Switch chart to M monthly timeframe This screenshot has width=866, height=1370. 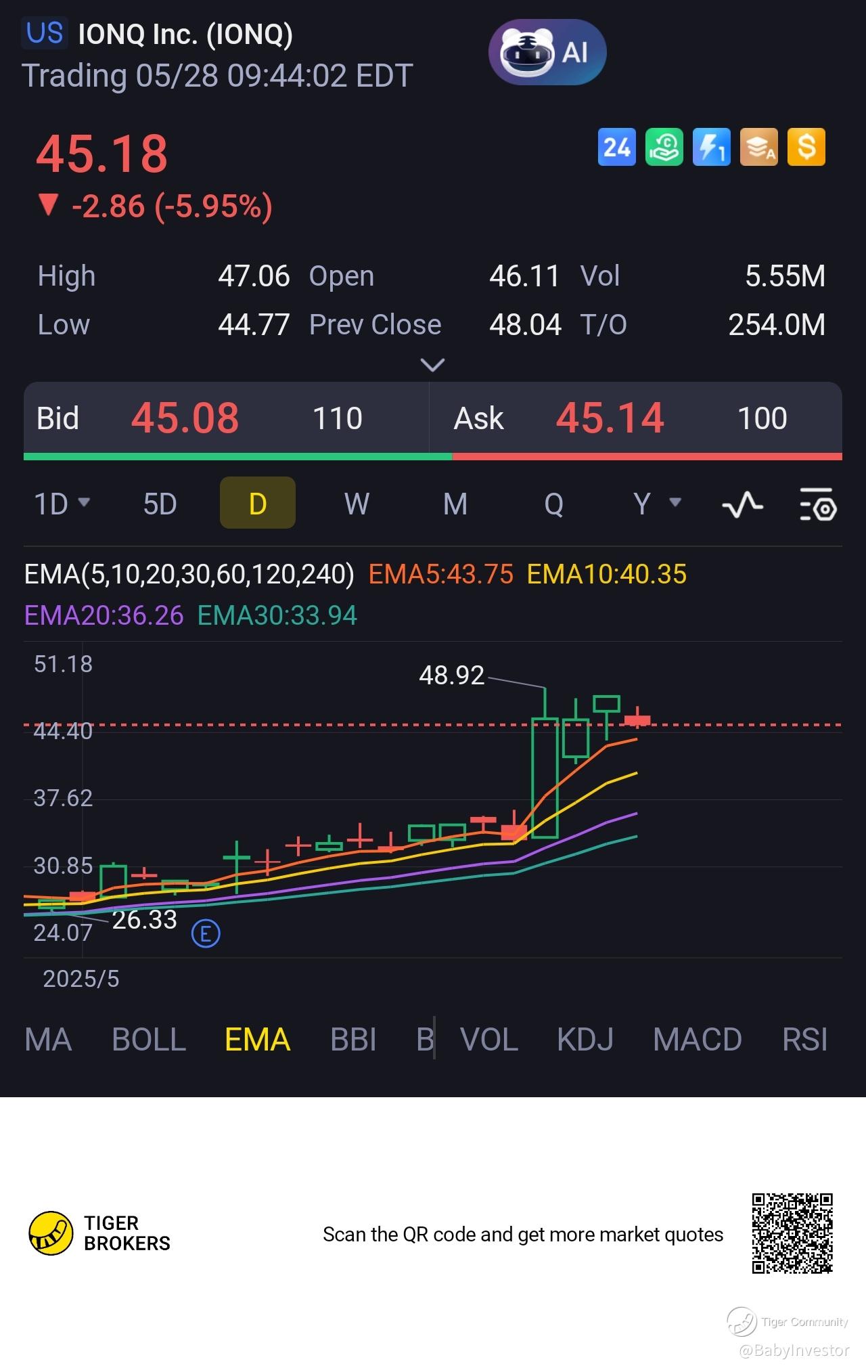tap(455, 504)
